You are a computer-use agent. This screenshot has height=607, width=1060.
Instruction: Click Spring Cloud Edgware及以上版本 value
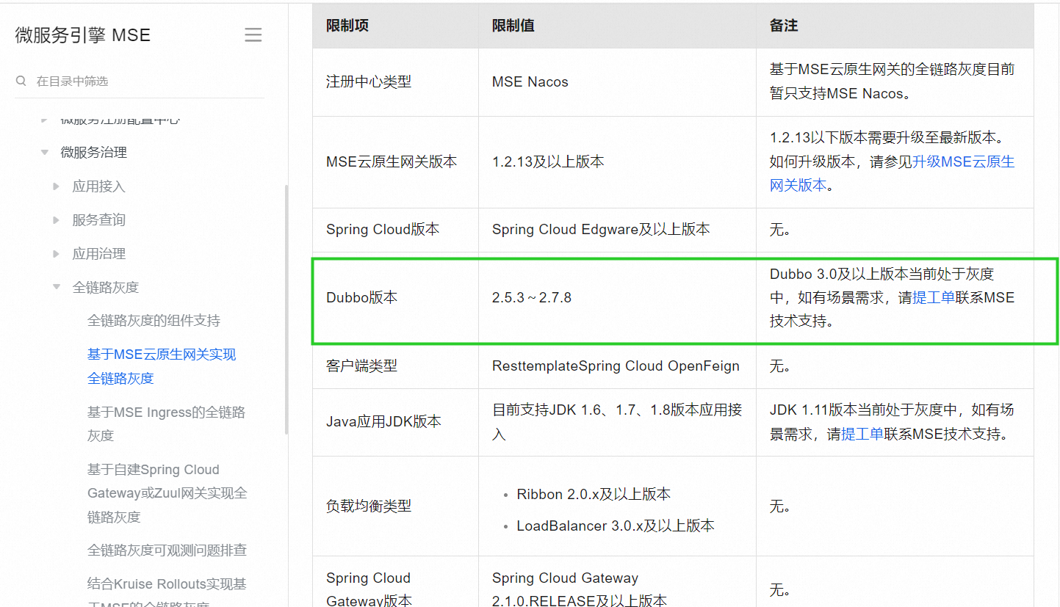click(601, 229)
